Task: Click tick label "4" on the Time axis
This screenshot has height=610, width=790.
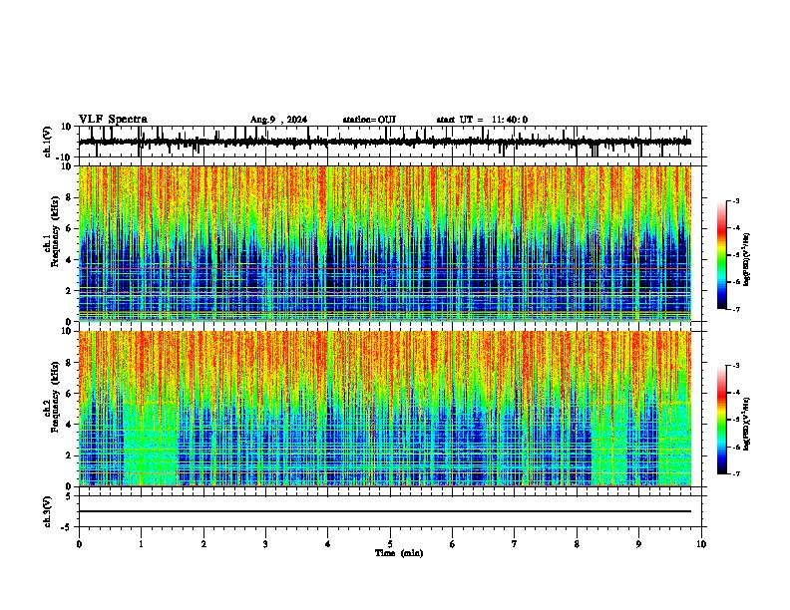Action: pos(328,544)
